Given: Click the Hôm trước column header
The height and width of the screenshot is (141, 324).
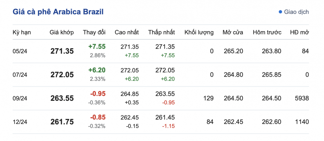Looking at the screenshot, I should tap(267, 32).
